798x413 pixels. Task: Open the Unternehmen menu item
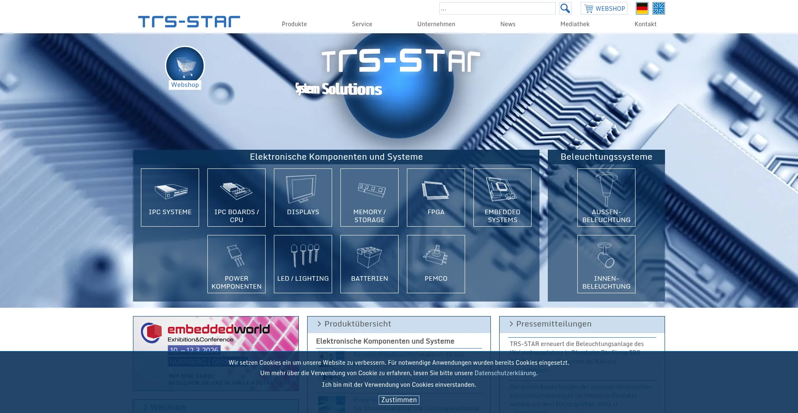pyautogui.click(x=436, y=24)
